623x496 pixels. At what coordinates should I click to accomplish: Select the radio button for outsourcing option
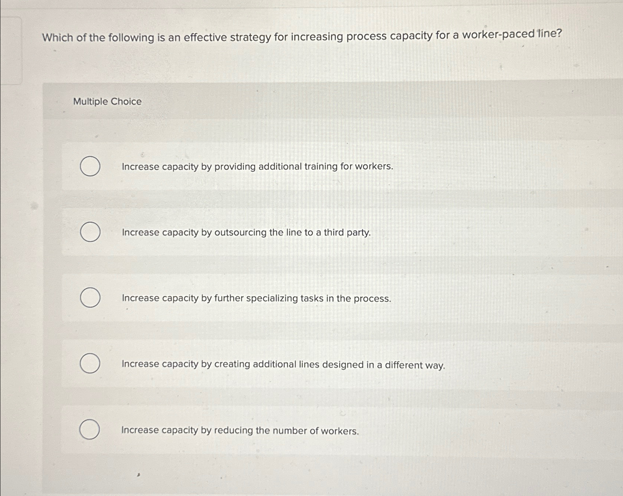tap(90, 233)
